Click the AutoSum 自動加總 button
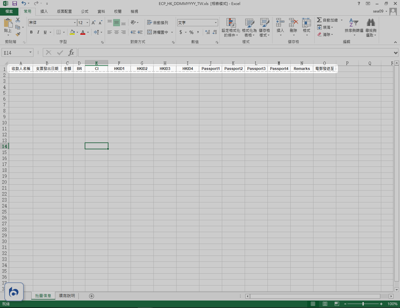 (327, 20)
